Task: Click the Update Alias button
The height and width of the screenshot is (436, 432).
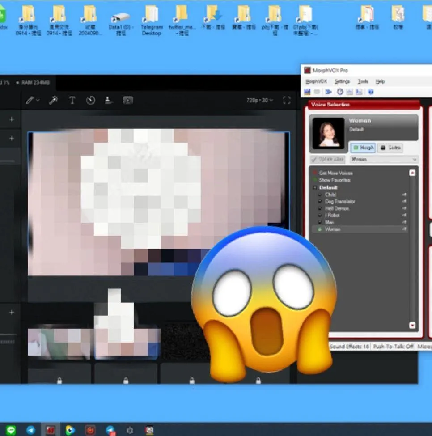Action: click(x=328, y=159)
